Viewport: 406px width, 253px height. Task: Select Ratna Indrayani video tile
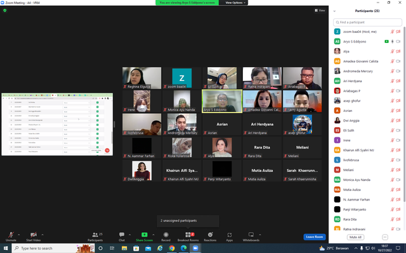pos(262,78)
